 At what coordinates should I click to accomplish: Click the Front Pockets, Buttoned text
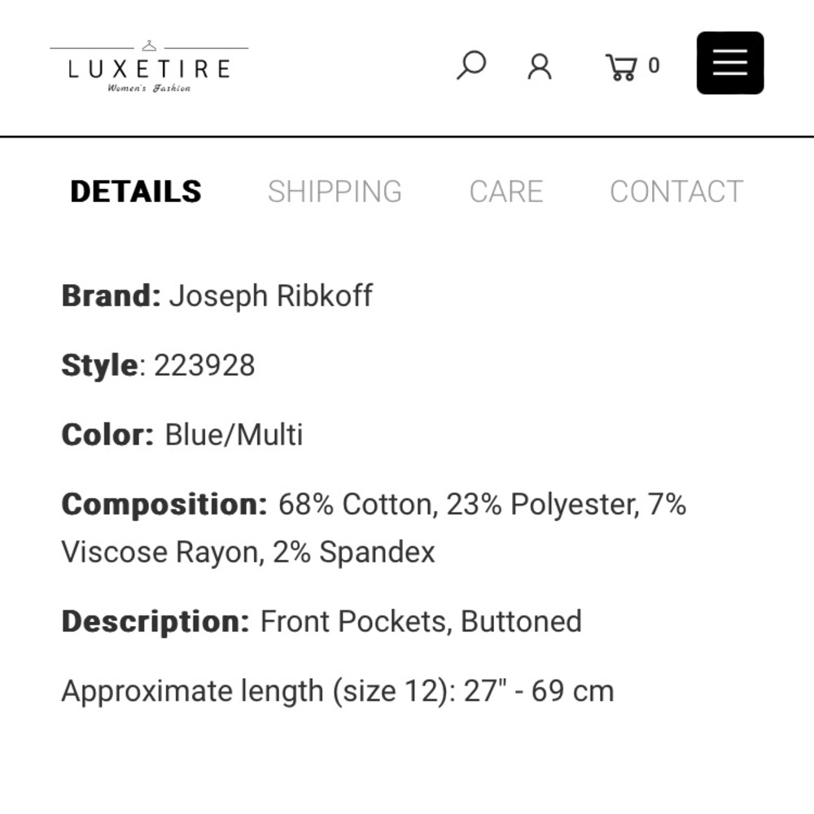coord(420,622)
